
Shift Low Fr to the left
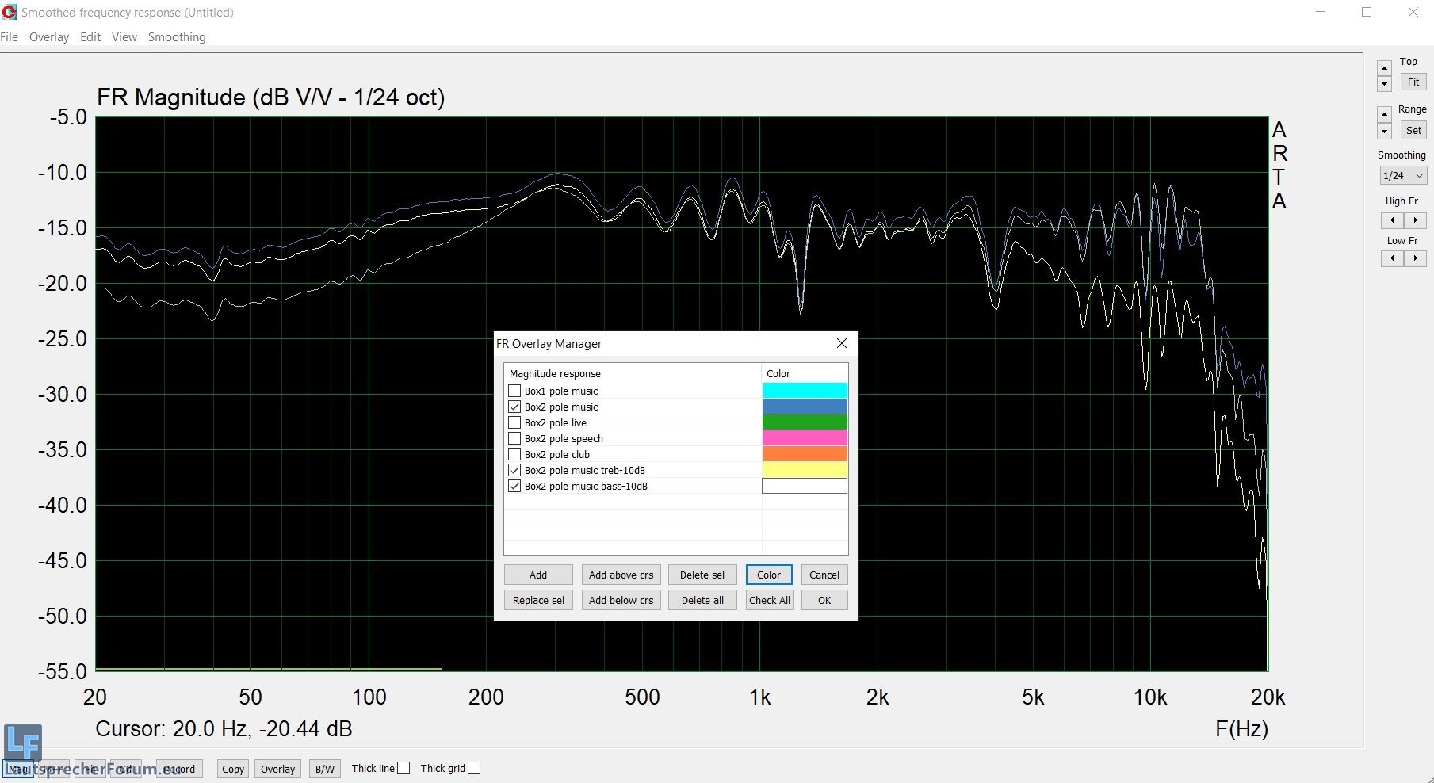coord(1392,258)
